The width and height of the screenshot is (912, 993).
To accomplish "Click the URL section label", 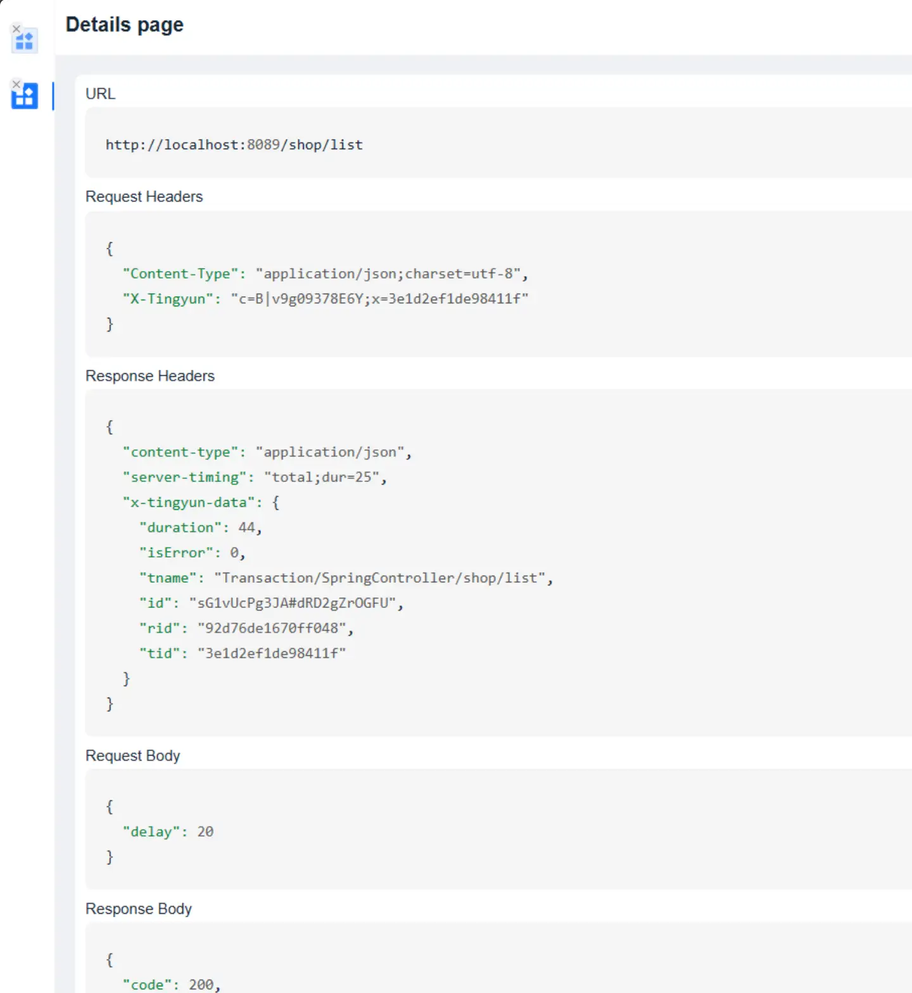I will pyautogui.click(x=100, y=94).
